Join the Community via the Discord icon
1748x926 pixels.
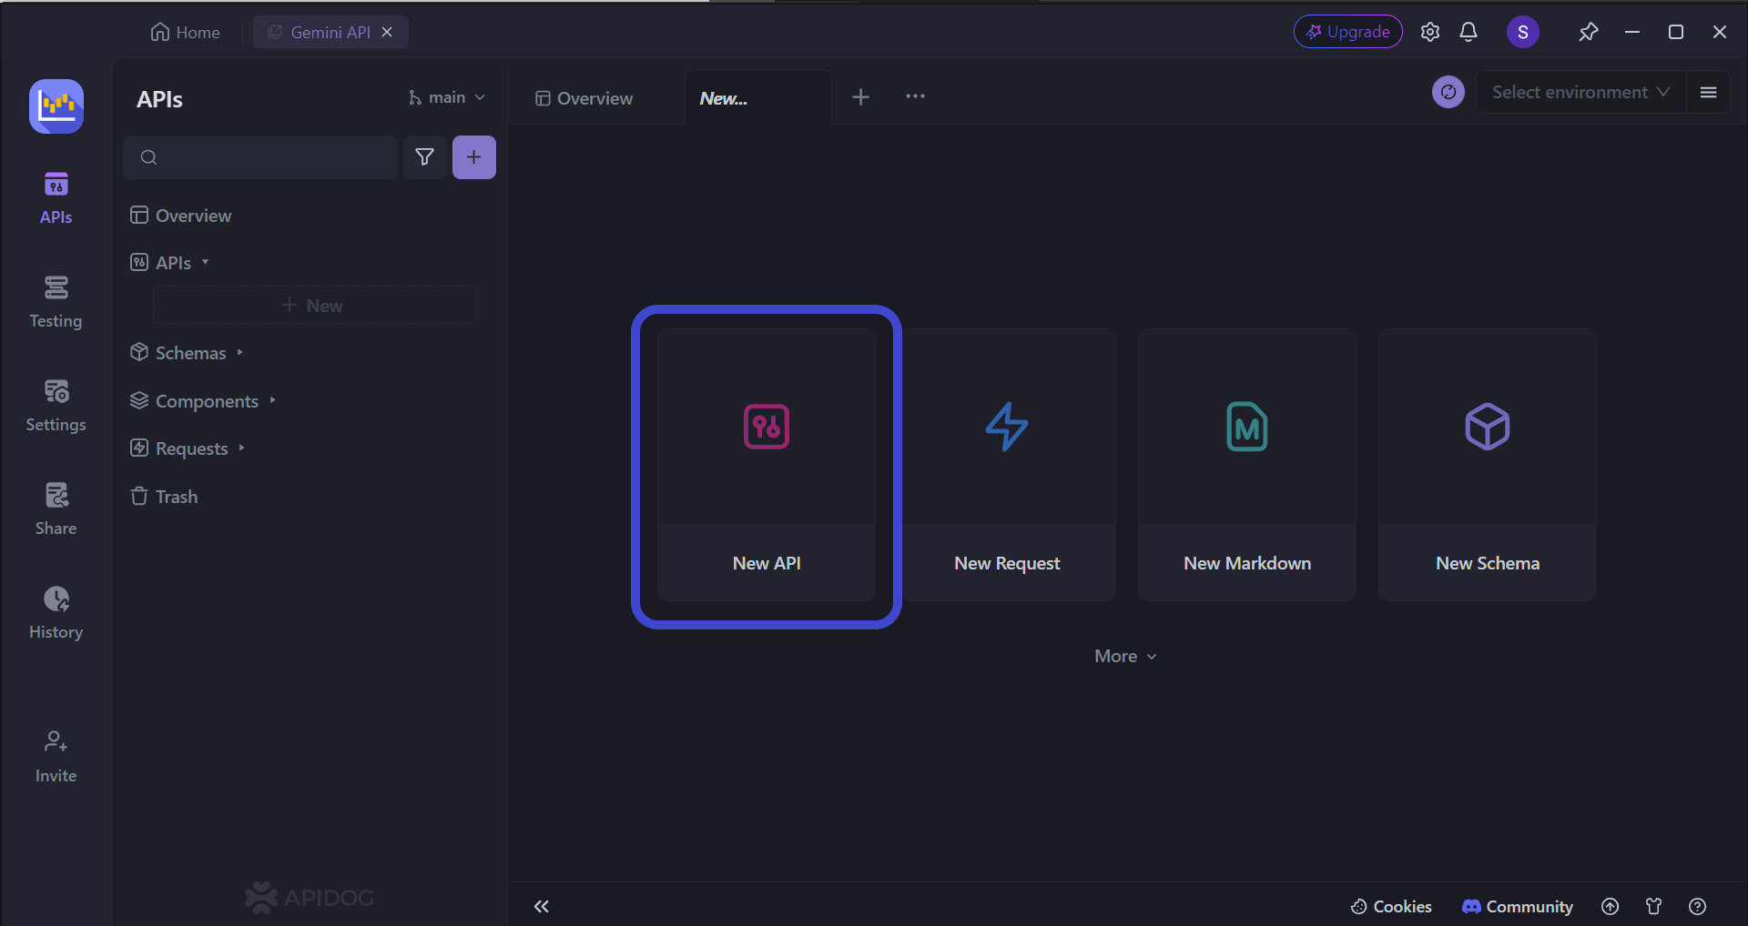point(1516,906)
